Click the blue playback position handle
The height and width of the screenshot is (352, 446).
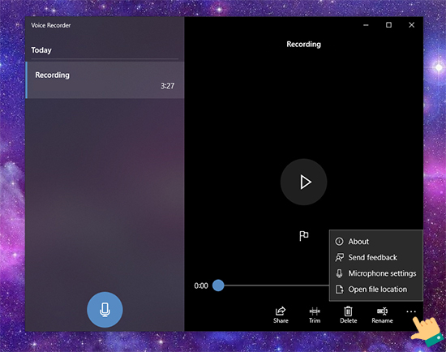click(x=218, y=285)
